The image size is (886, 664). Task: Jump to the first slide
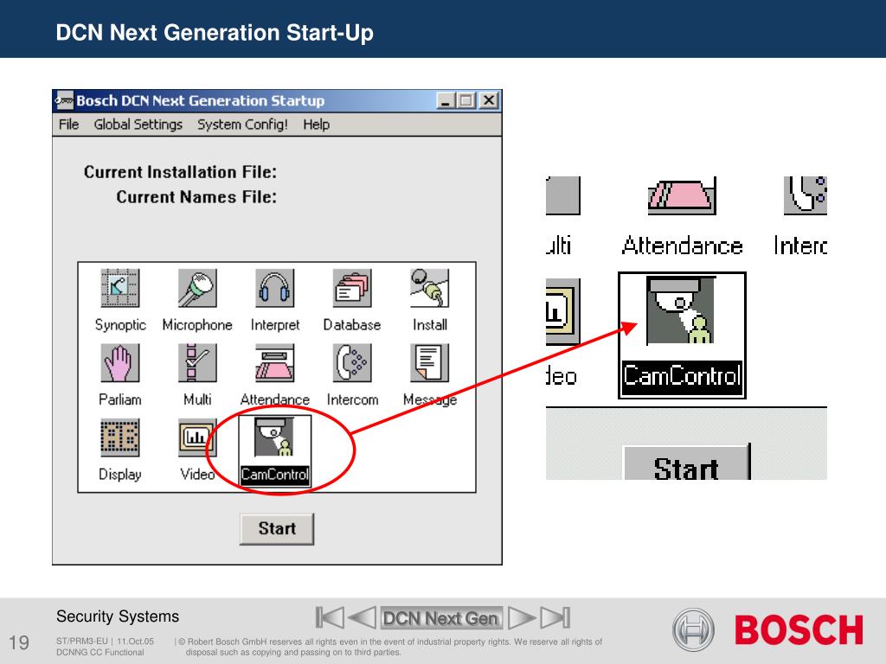(330, 617)
